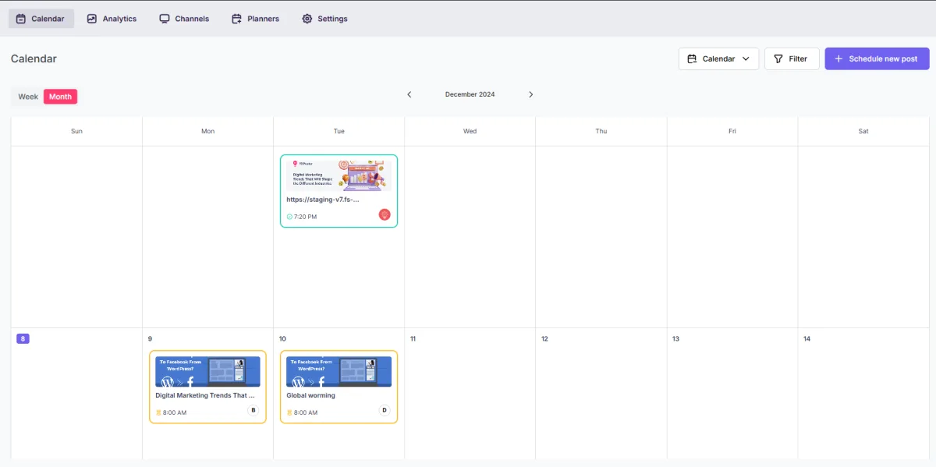
Task: Click the Settings gear icon
Action: point(307,19)
